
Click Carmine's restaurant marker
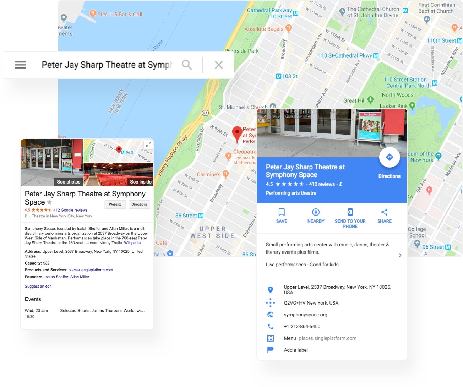click(x=225, y=174)
